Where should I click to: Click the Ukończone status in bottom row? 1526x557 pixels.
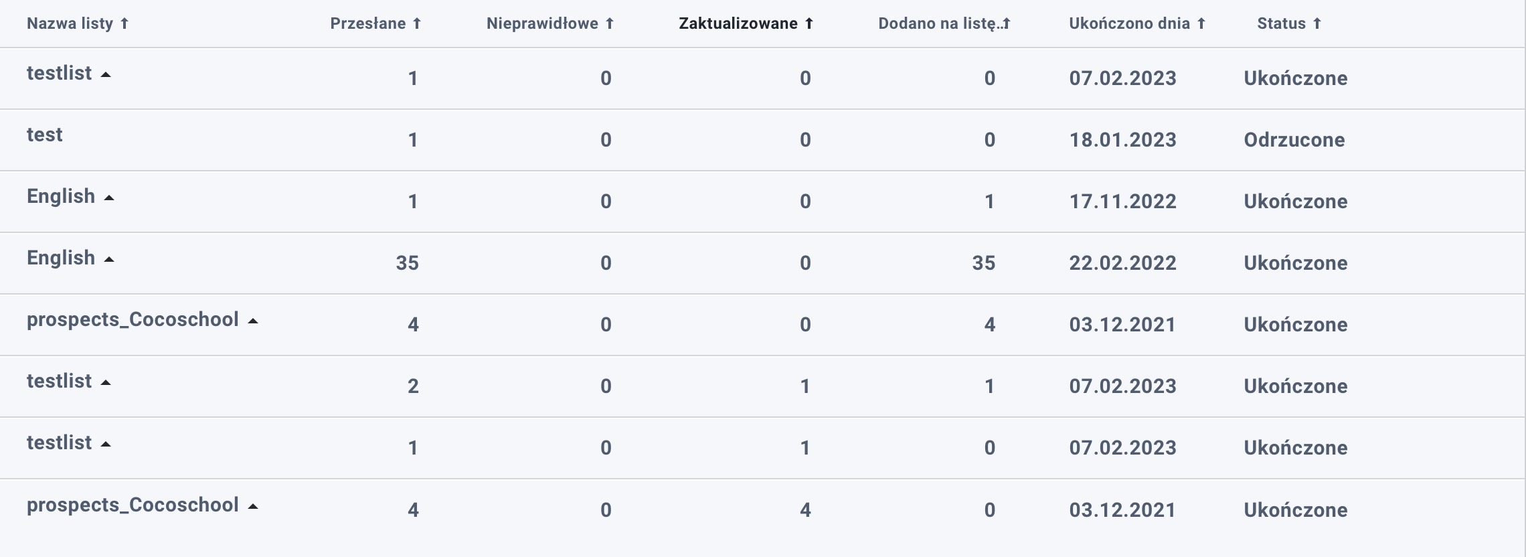(x=1295, y=510)
